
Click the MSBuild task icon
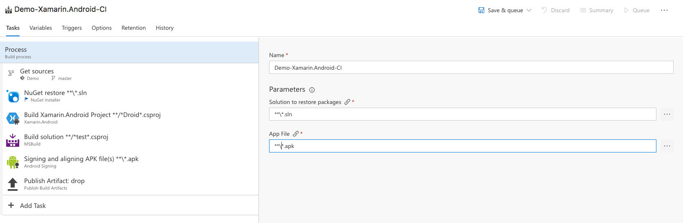point(13,140)
